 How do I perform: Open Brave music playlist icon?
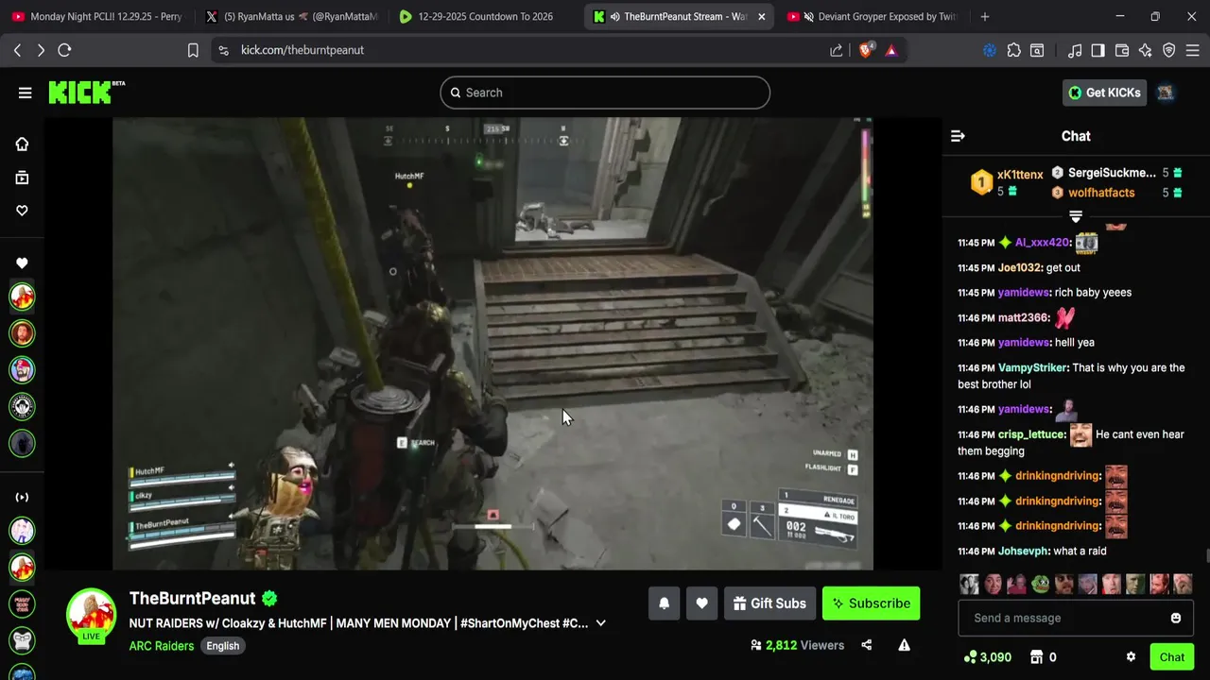pos(1075,50)
